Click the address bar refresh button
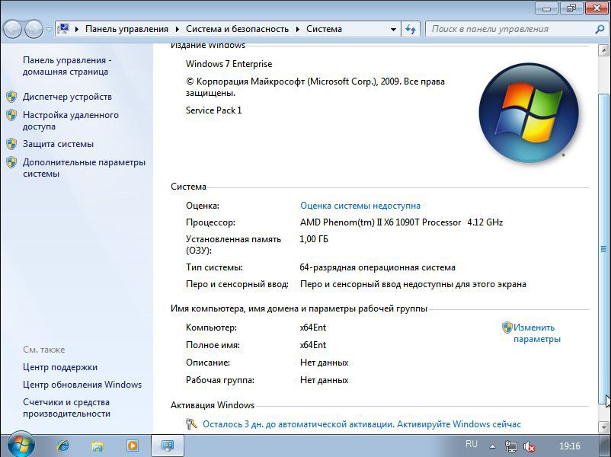The height and width of the screenshot is (457, 611). pyautogui.click(x=411, y=29)
